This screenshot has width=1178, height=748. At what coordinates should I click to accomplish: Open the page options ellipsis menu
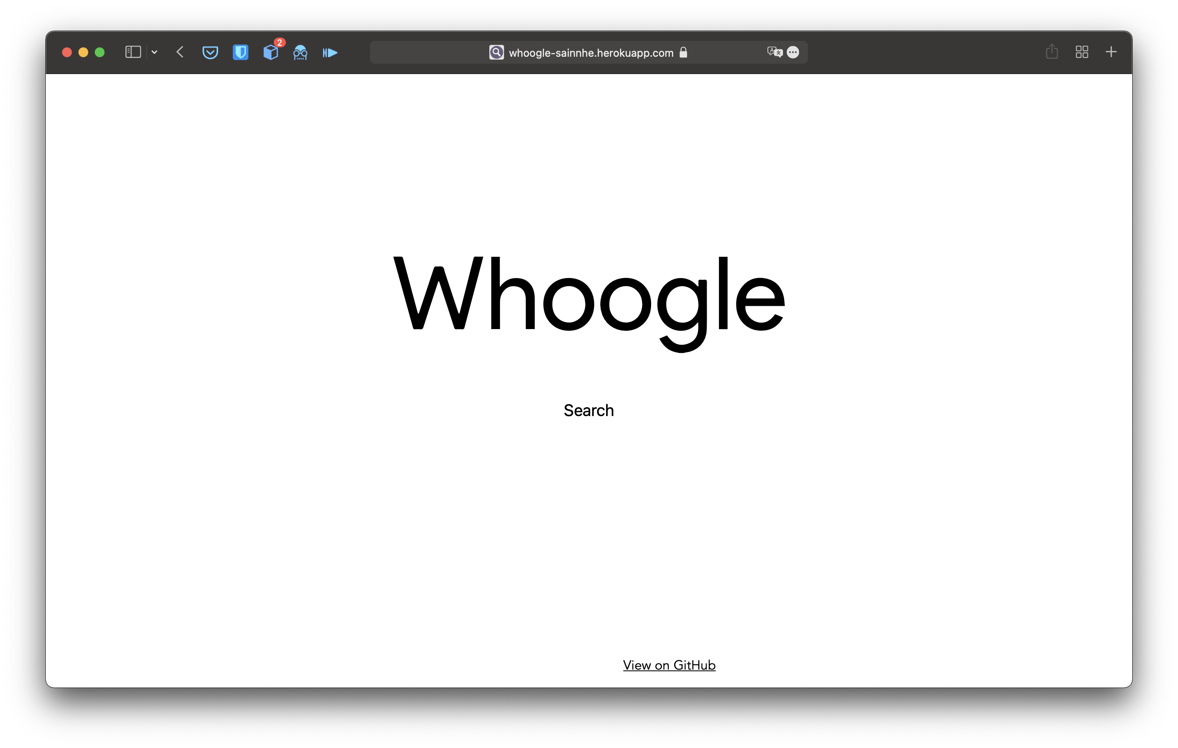tap(793, 52)
